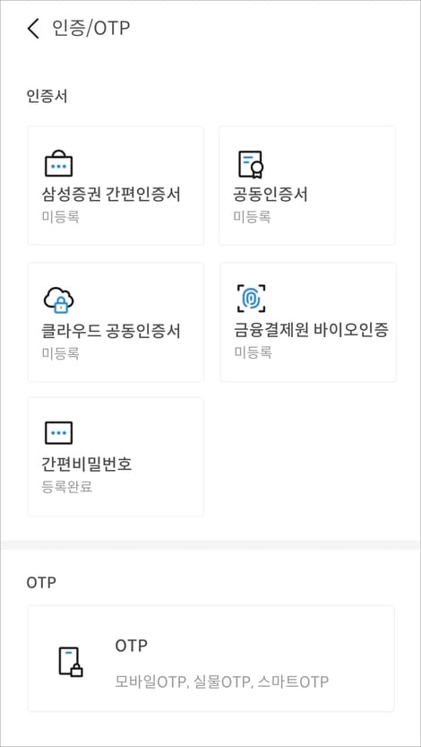The height and width of the screenshot is (747, 421).
Task: Tap the 공동인증서 certificate document icon
Action: (251, 164)
